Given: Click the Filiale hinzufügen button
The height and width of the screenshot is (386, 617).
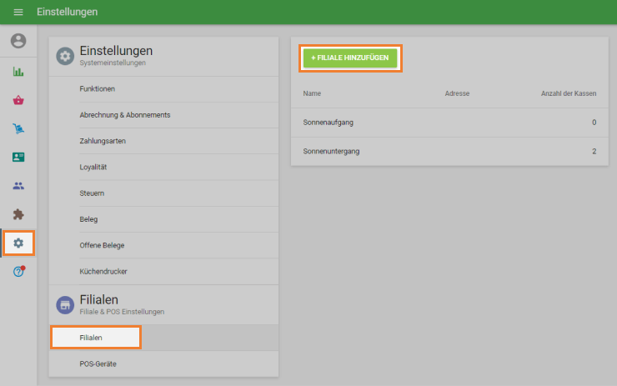Looking at the screenshot, I should click(350, 58).
